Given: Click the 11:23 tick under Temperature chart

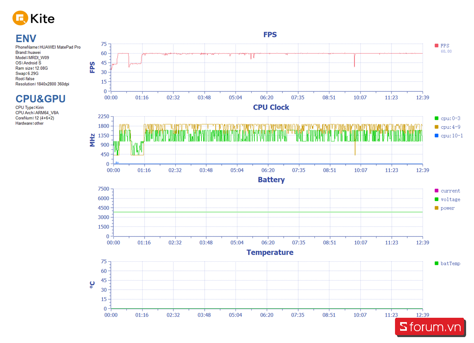Looking at the screenshot, I should (x=391, y=315).
